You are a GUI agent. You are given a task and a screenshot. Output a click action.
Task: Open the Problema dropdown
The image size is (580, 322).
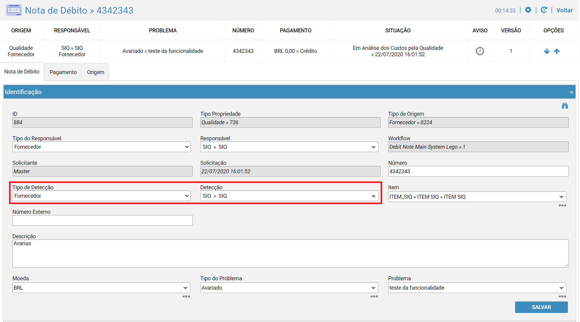[x=477, y=288]
